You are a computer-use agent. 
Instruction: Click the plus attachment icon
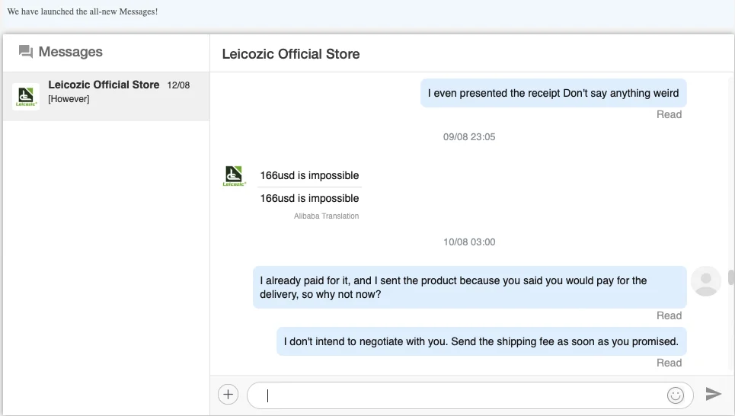[x=228, y=394]
